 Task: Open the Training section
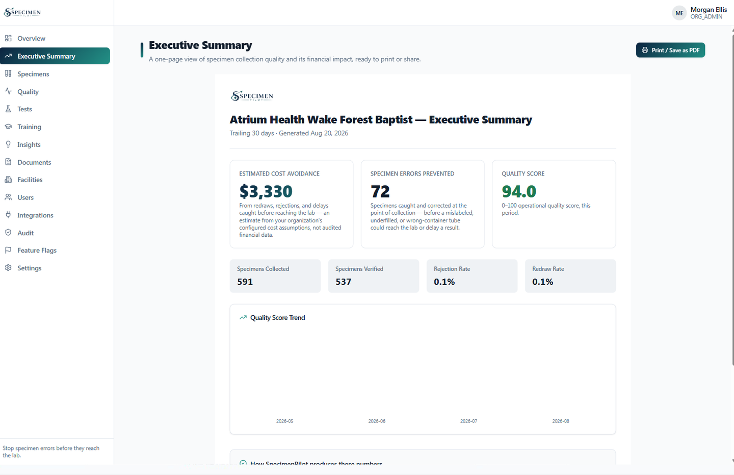(x=55, y=127)
